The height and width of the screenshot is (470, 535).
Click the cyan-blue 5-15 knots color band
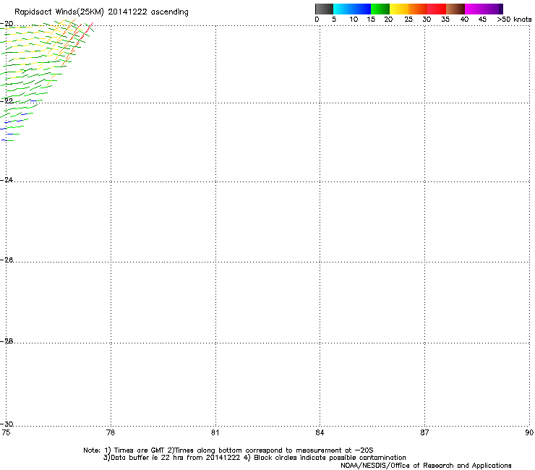coord(352,9)
